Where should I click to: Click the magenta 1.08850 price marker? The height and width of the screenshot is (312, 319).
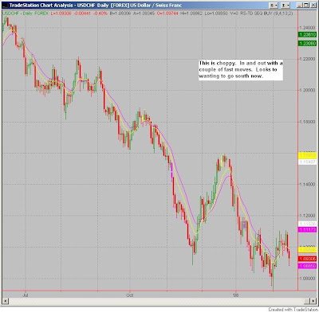(307, 266)
